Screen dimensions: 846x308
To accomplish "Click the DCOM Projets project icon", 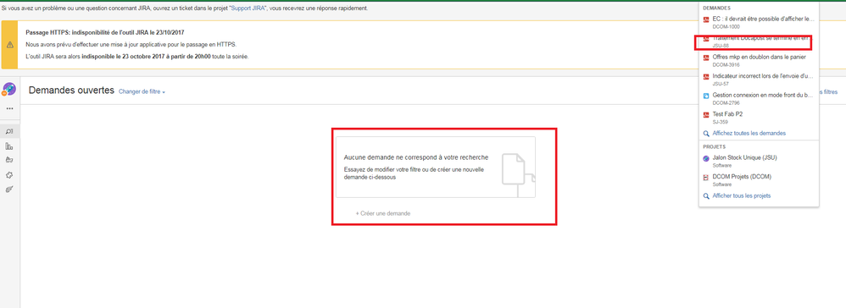I will [x=706, y=178].
